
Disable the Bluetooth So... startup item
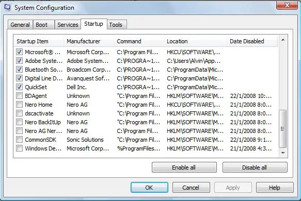click(19, 70)
